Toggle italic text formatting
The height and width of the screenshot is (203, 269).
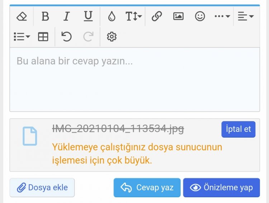[x=67, y=17]
